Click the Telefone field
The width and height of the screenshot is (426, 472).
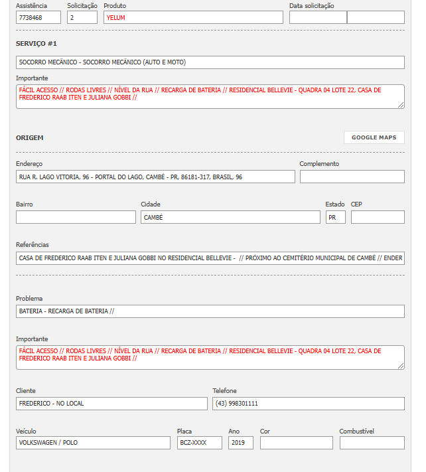[309, 404]
